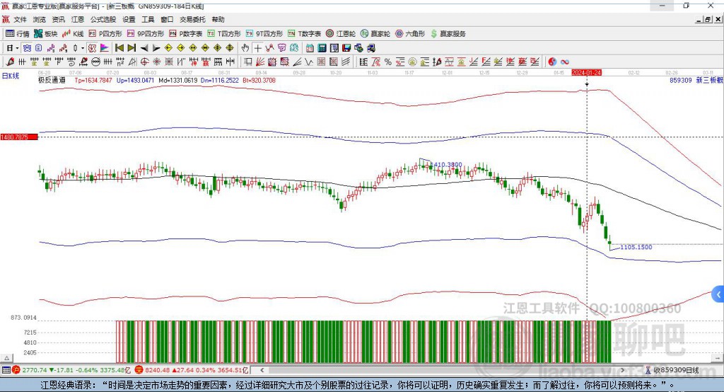This screenshot has width=724, height=392.
Task: Click the 2024-01-24 date marker on timeline
Action: click(x=586, y=73)
